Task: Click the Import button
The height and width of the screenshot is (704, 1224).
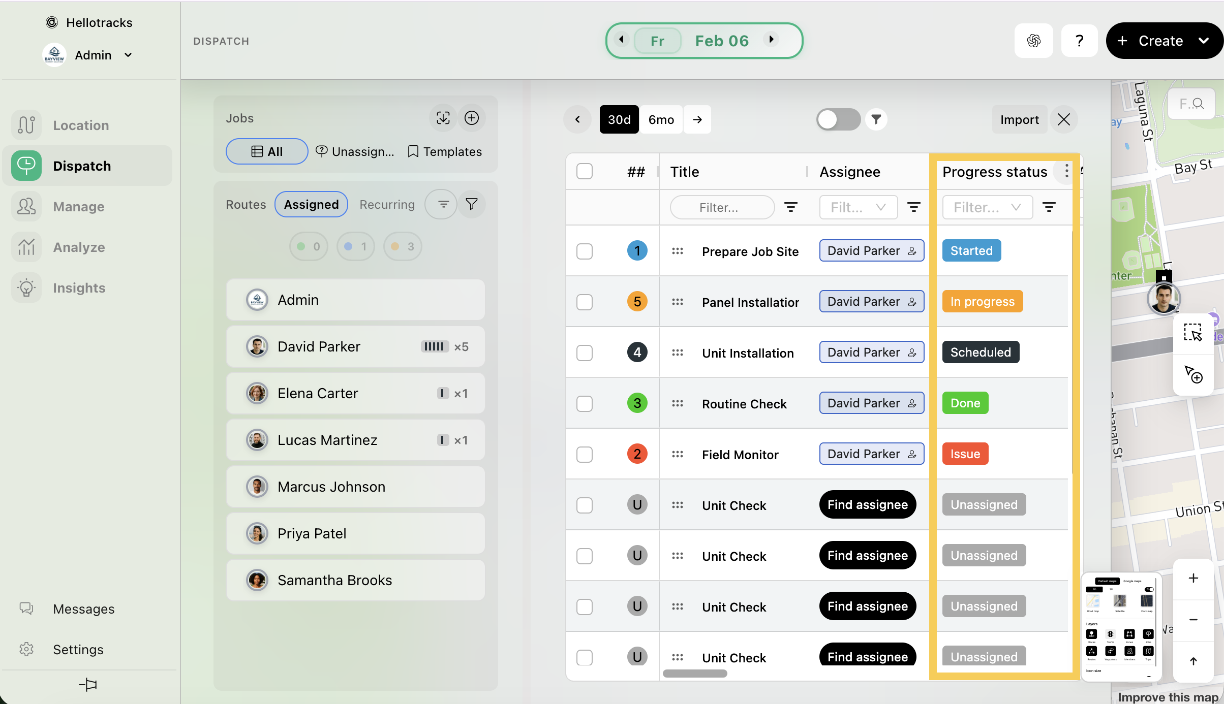Action: point(1019,119)
